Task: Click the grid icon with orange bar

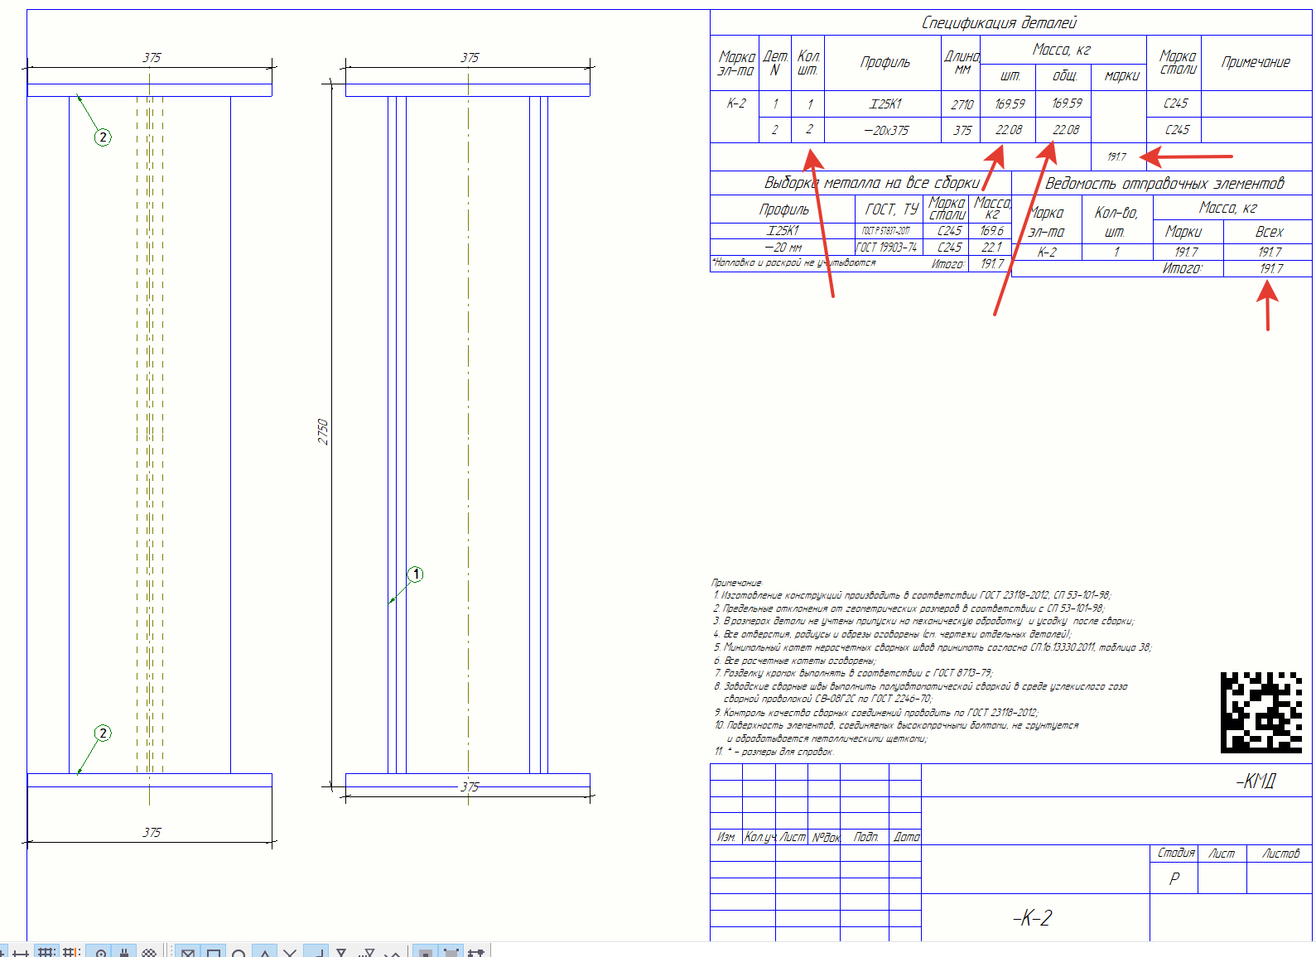Action: click(x=71, y=952)
